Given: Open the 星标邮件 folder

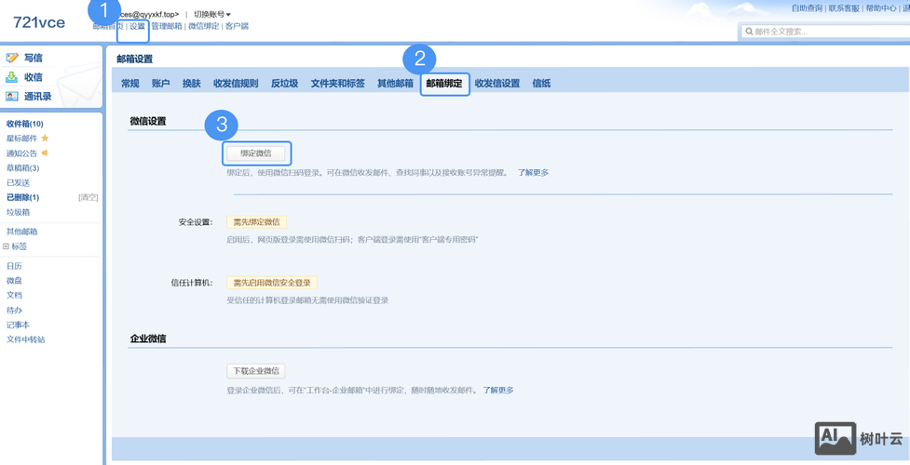Looking at the screenshot, I should [21, 138].
